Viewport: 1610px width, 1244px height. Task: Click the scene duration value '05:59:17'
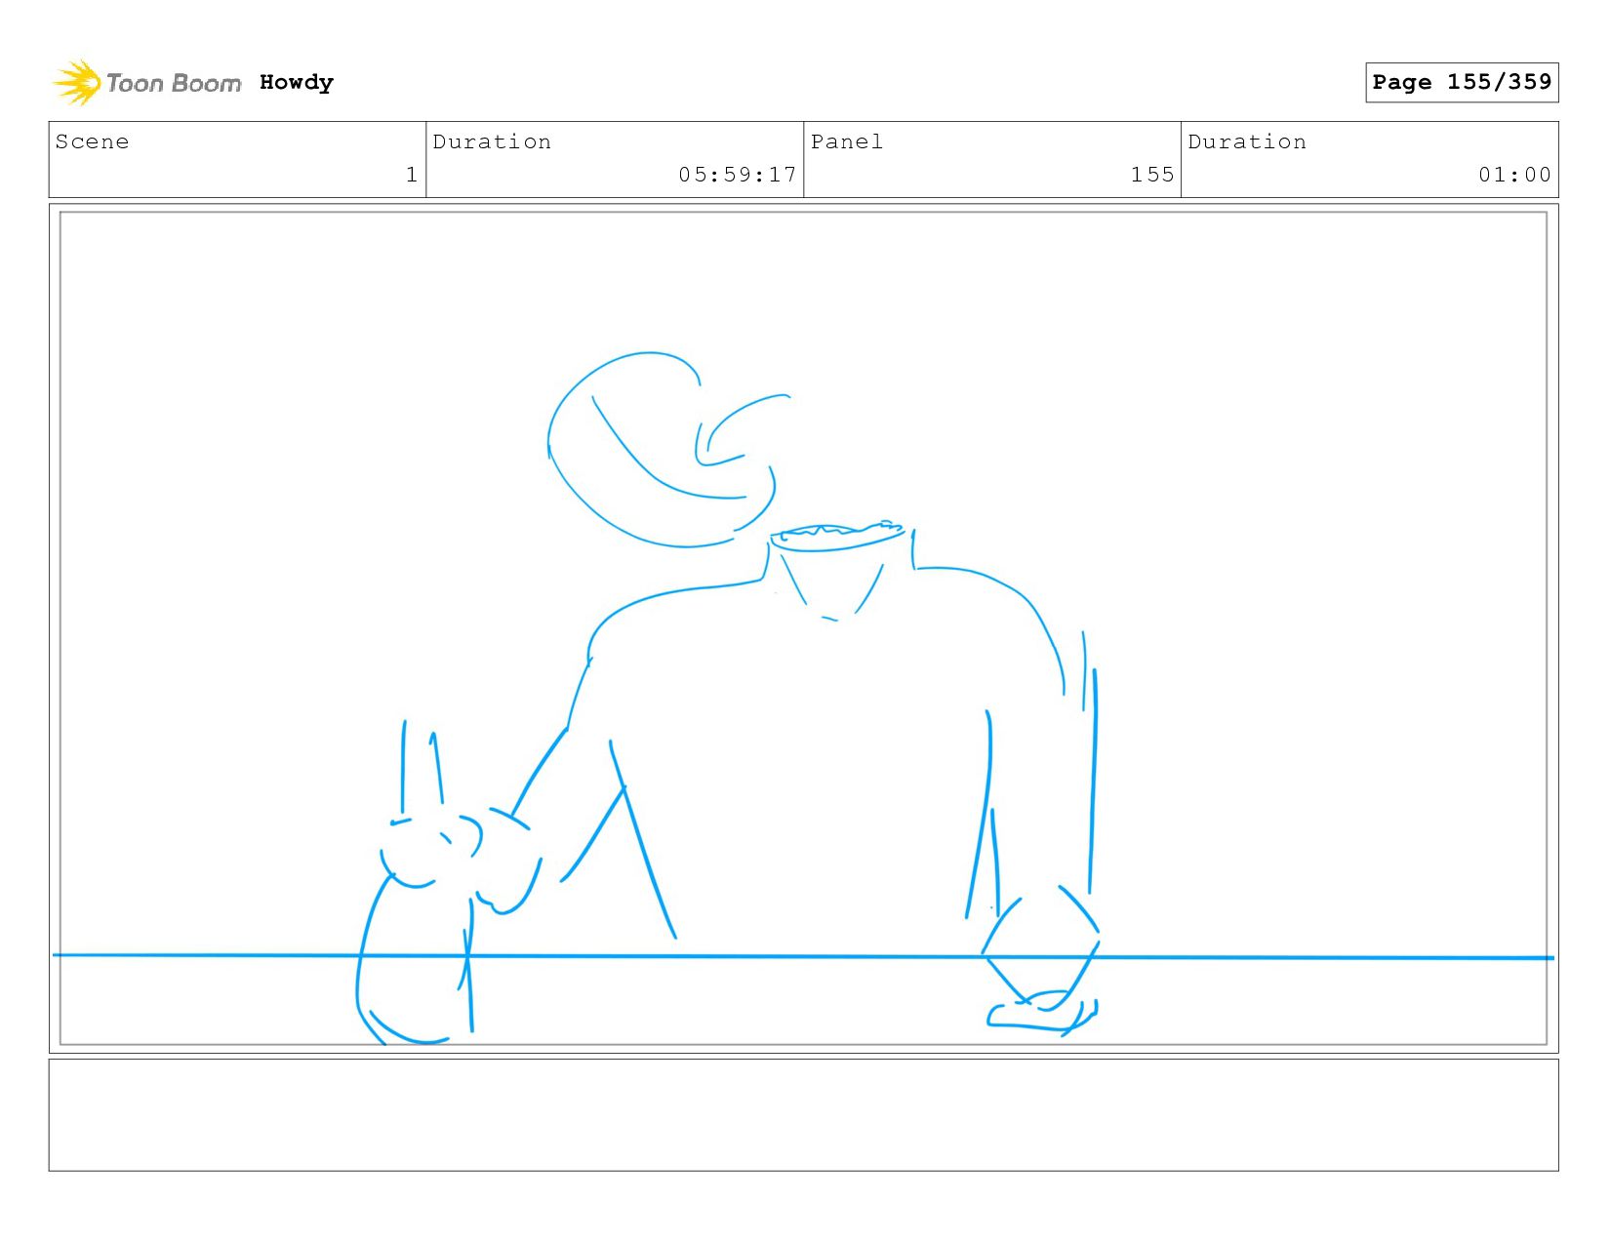point(738,175)
